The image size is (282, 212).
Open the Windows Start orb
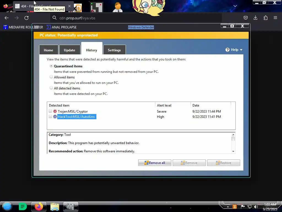point(7,206)
